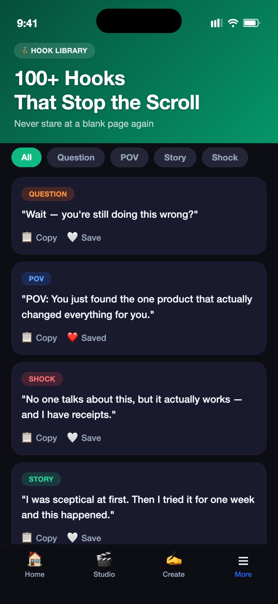This screenshot has height=604, width=278.
Task: Show only Story hooks
Action: pos(175,157)
